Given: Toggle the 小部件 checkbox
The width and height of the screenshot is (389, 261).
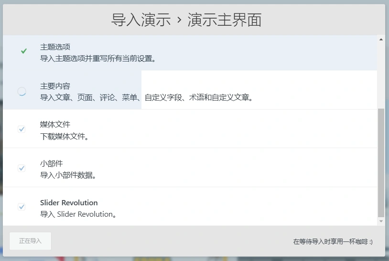Looking at the screenshot, I should click(22, 168).
